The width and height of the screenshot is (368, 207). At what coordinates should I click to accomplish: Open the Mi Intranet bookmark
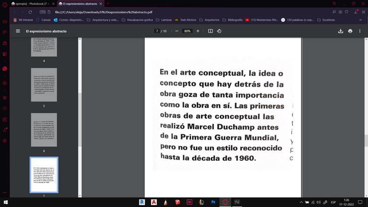(23, 20)
